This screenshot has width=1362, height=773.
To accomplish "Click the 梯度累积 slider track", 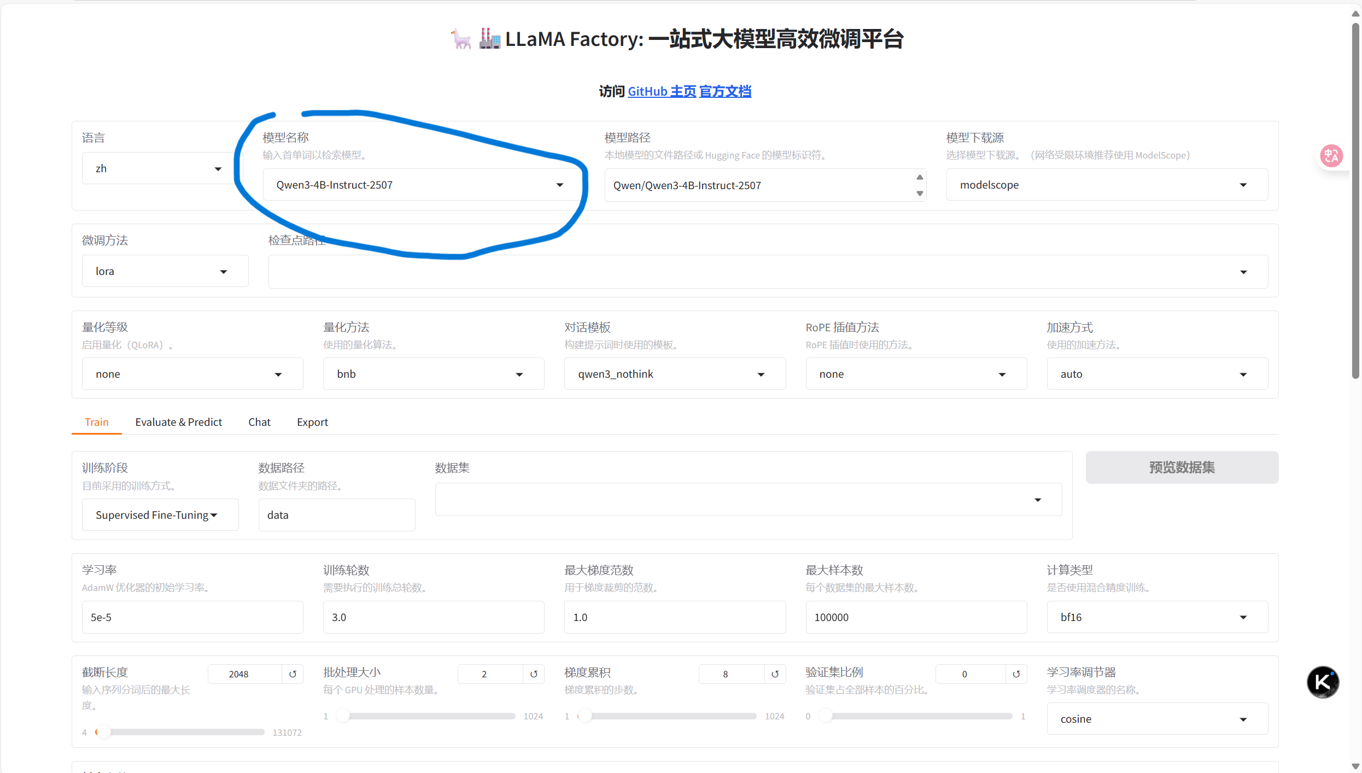I will click(x=667, y=716).
